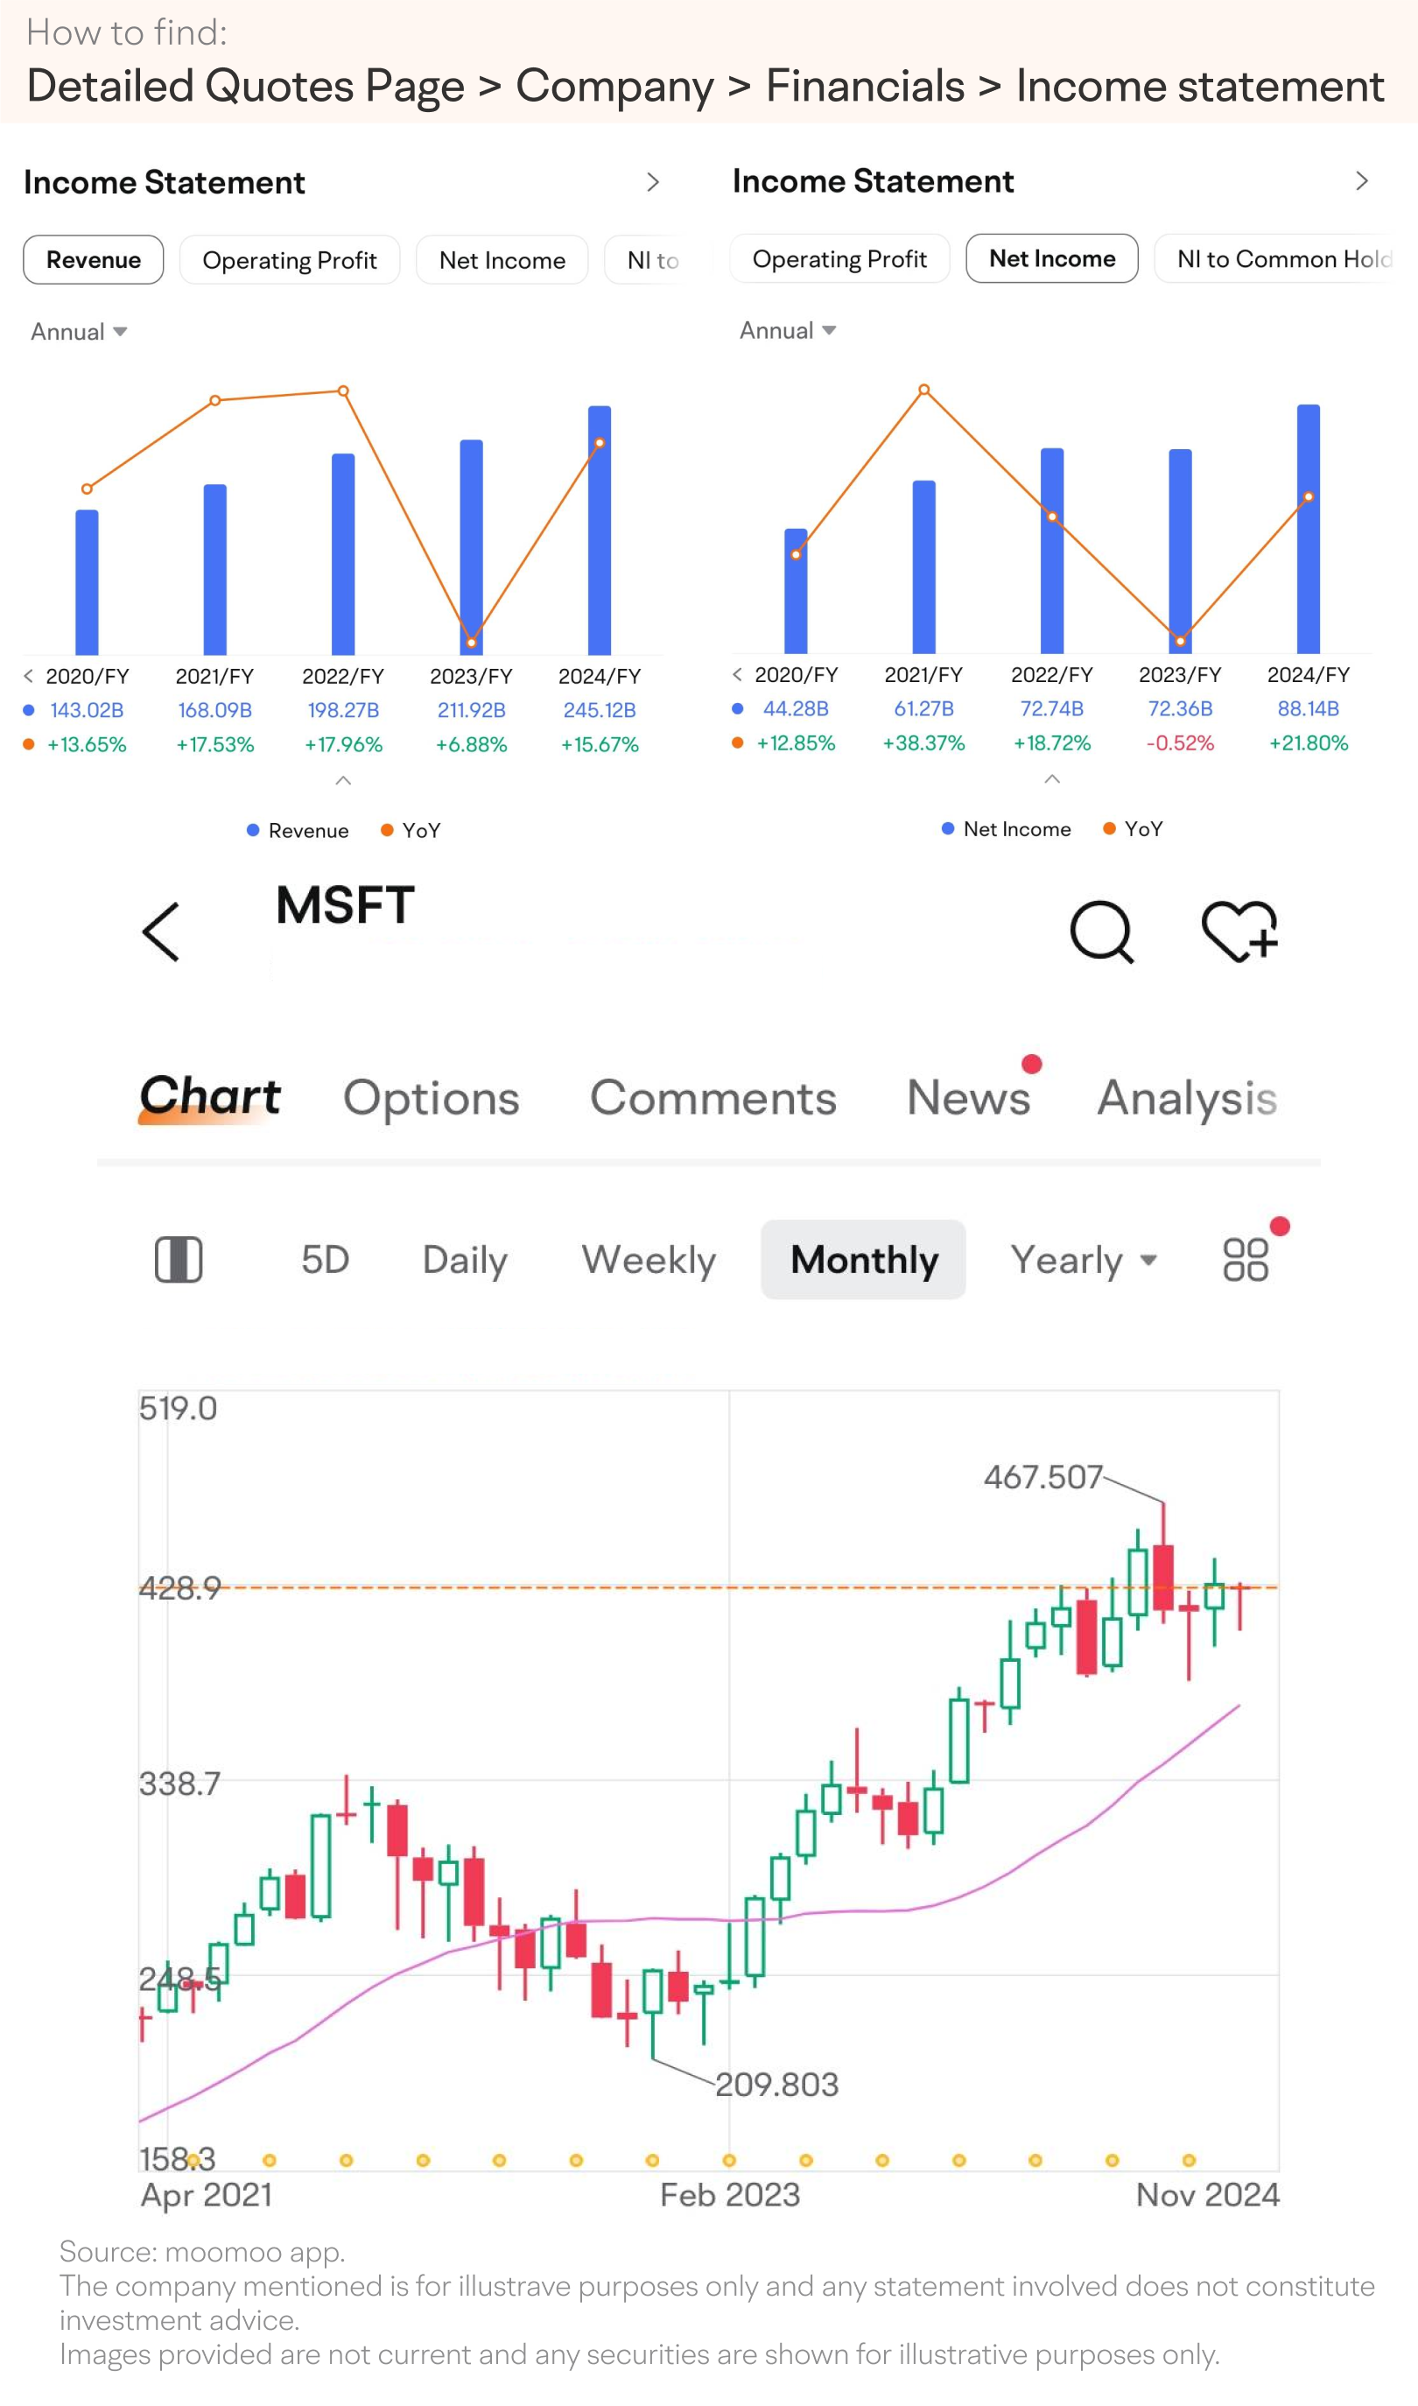Screen dimensions: 1418x2406
Task: Open left Income Statement detail arrow
Action: (653, 182)
